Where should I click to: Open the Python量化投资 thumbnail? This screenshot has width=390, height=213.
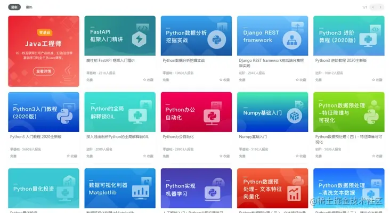click(x=44, y=189)
